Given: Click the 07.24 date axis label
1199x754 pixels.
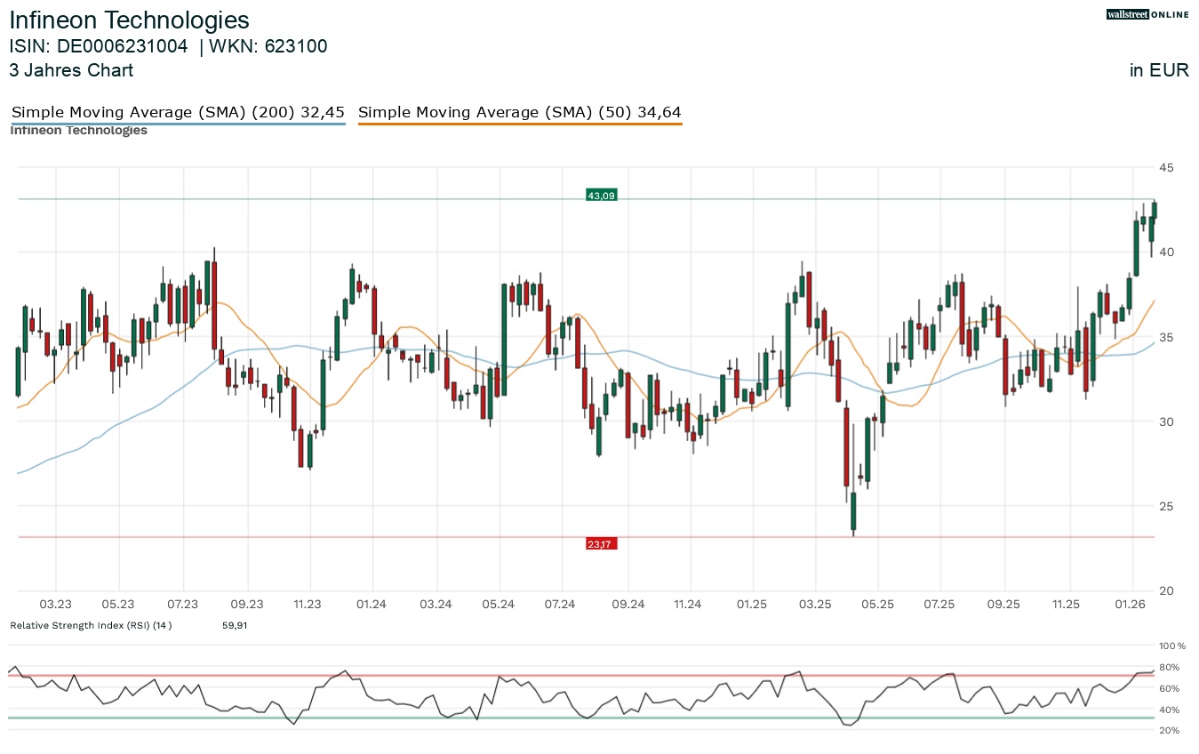Looking at the screenshot, I should point(560,604).
